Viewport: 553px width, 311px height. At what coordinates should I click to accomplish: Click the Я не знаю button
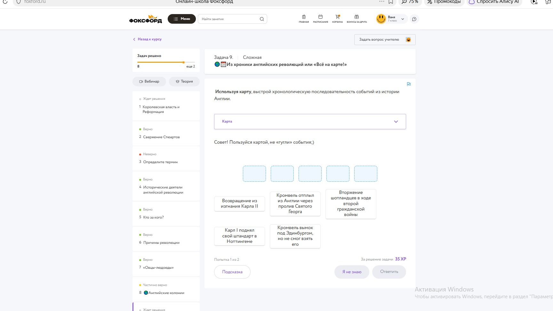point(352,272)
